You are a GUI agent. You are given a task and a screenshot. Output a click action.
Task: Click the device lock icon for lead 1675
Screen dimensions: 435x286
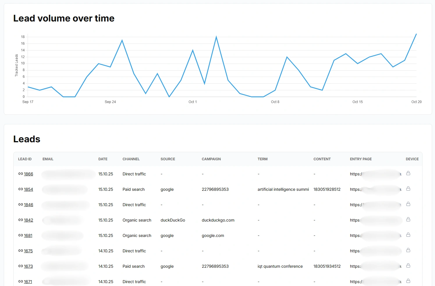pyautogui.click(x=408, y=250)
